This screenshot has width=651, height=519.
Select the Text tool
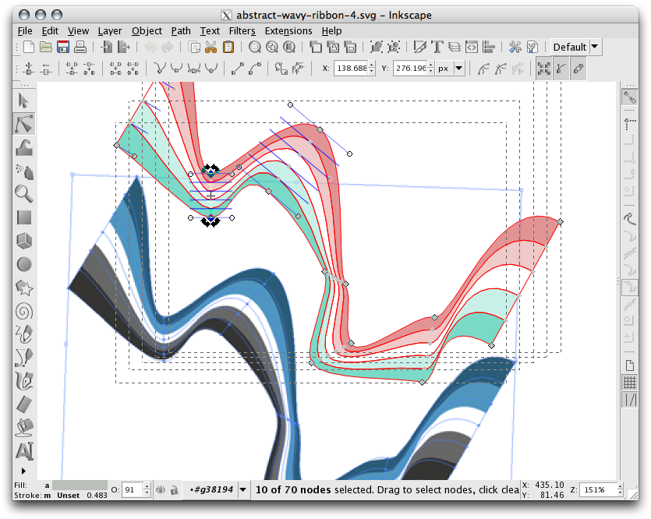[24, 451]
